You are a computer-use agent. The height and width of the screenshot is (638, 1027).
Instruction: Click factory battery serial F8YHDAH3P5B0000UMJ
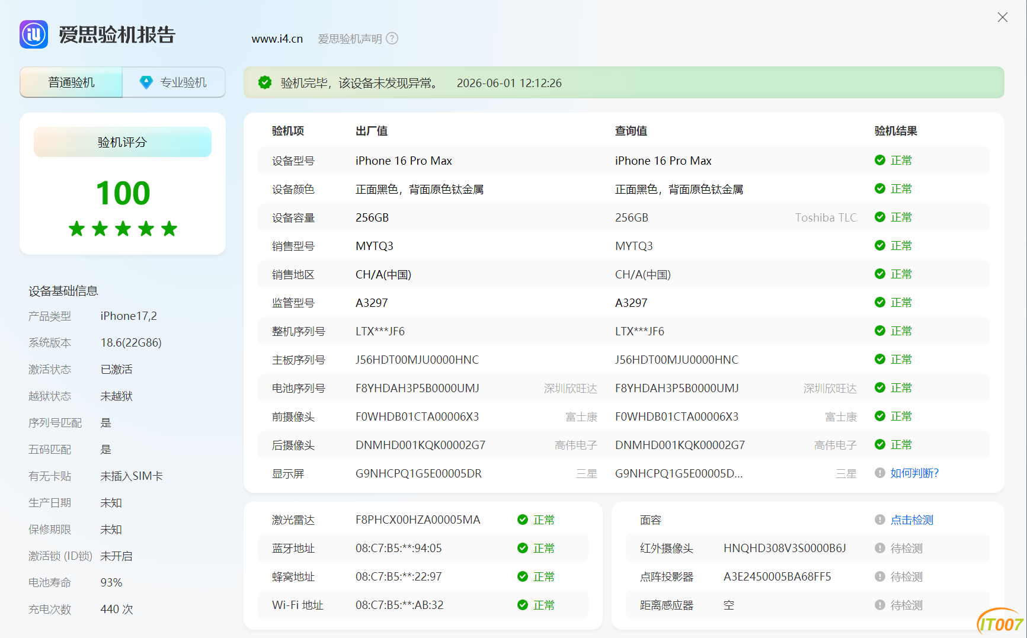[x=417, y=388]
